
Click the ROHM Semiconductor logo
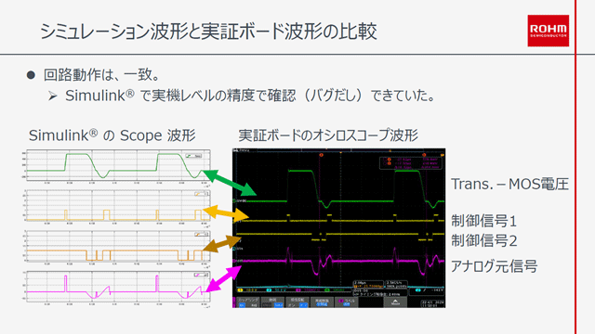(548, 31)
